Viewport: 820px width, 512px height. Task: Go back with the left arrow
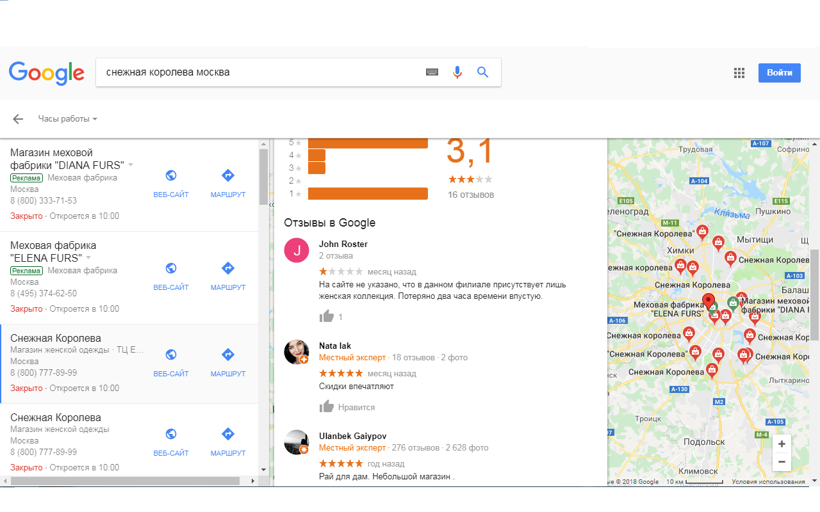pos(18,119)
